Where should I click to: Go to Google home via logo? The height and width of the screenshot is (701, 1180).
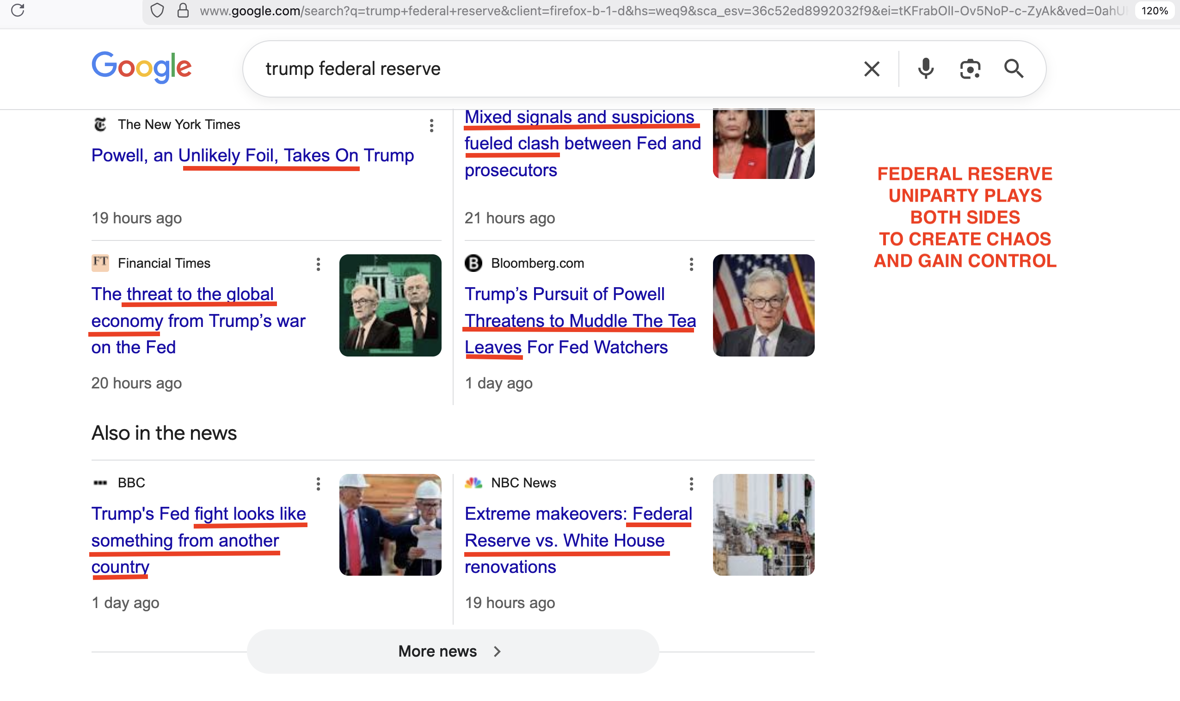coord(141,67)
